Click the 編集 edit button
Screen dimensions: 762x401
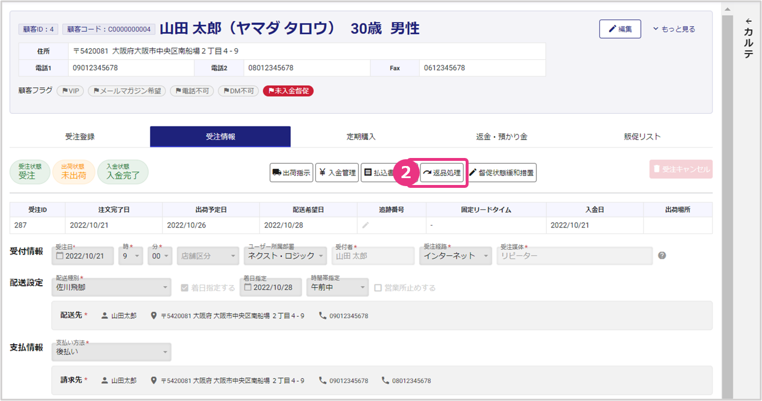pos(620,29)
